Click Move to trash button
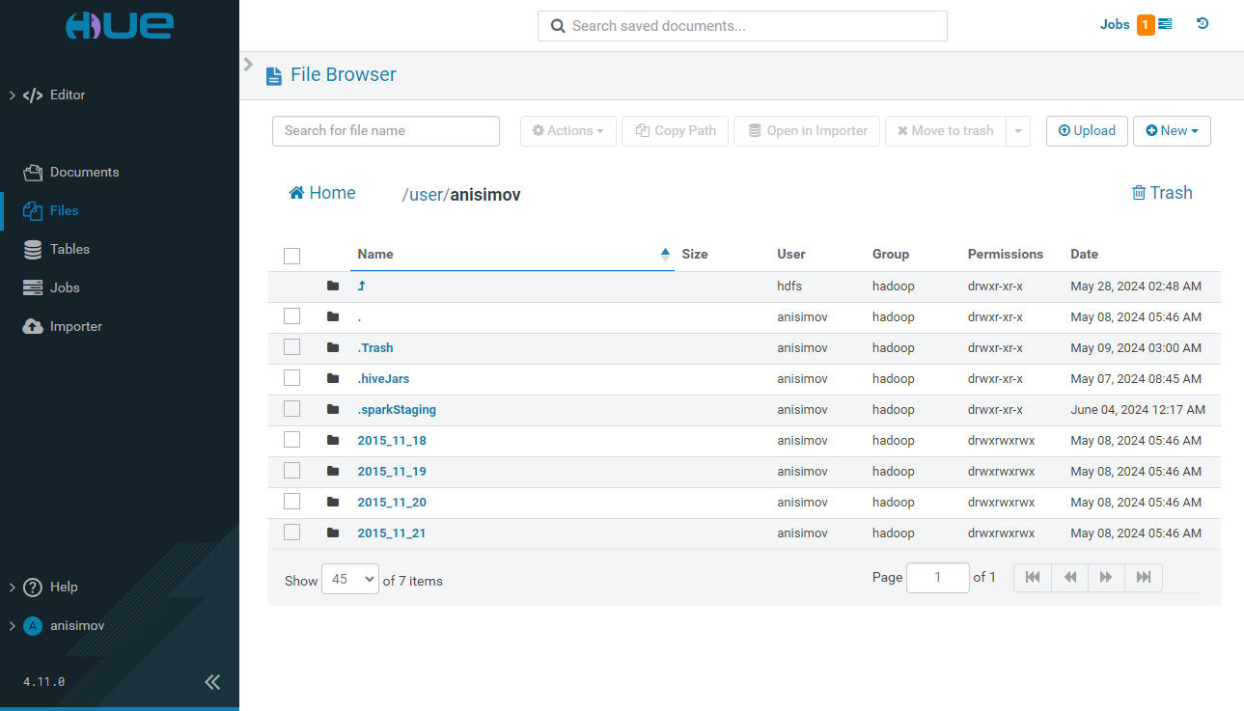 tap(946, 131)
